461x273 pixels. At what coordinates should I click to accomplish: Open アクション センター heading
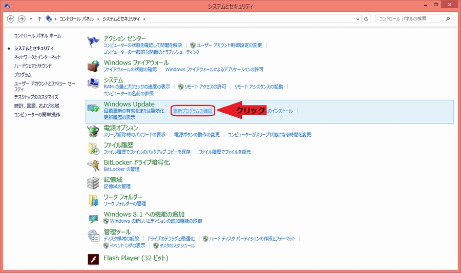coord(124,38)
